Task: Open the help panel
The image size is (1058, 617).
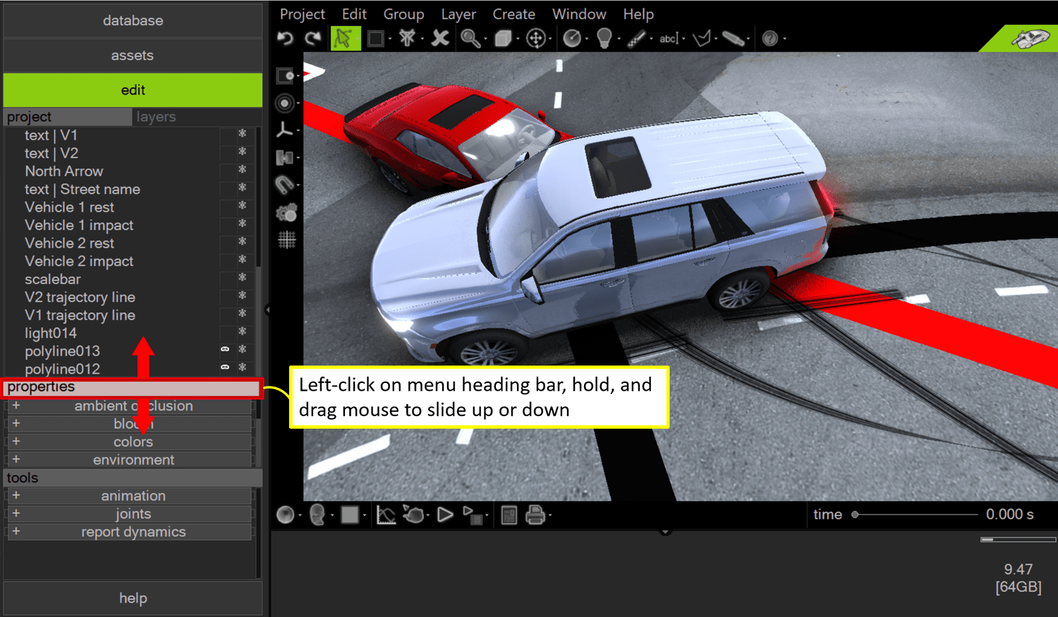Action: click(133, 598)
